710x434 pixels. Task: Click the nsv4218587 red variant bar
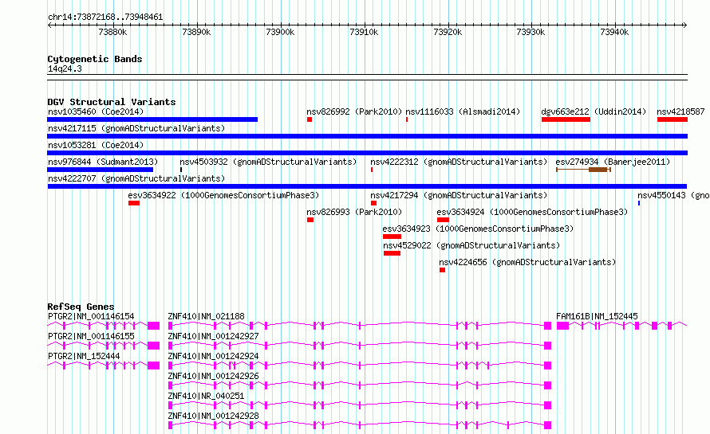tap(673, 119)
